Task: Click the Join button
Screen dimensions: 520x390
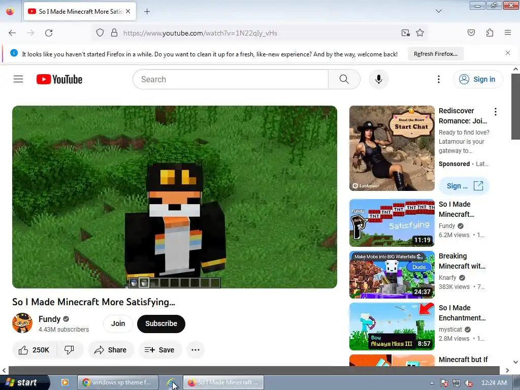Action: tap(118, 323)
